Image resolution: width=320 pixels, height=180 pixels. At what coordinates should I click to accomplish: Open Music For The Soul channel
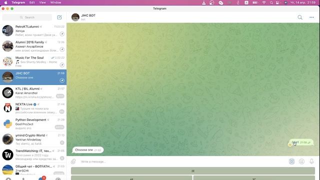(x=33, y=61)
